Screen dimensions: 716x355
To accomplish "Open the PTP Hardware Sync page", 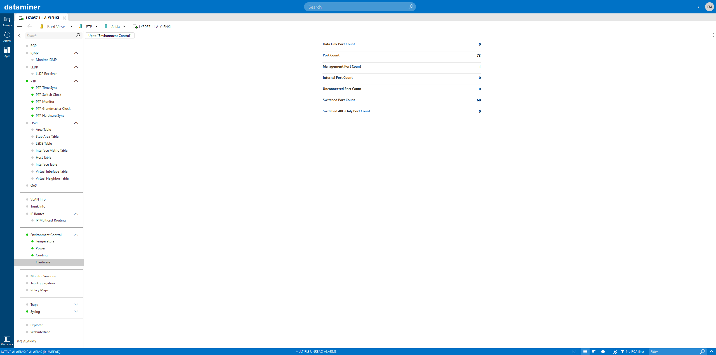I will [x=50, y=116].
